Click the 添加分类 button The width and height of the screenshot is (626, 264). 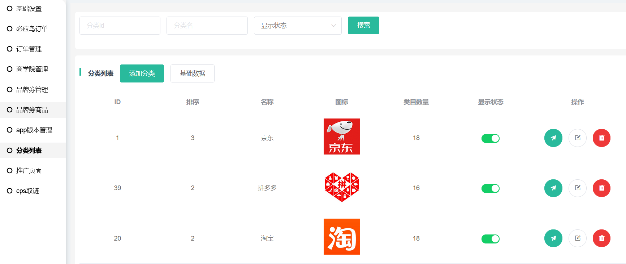142,73
